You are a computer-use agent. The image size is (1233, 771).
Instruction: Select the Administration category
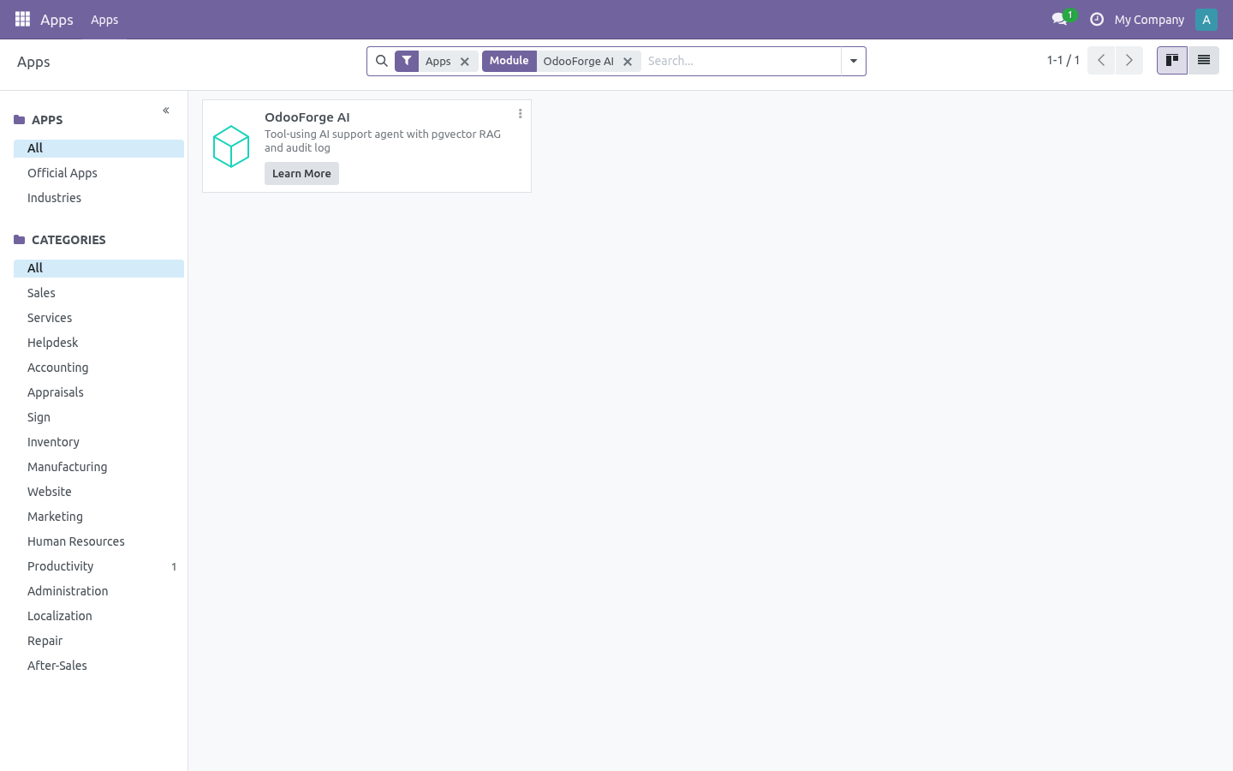point(98,591)
